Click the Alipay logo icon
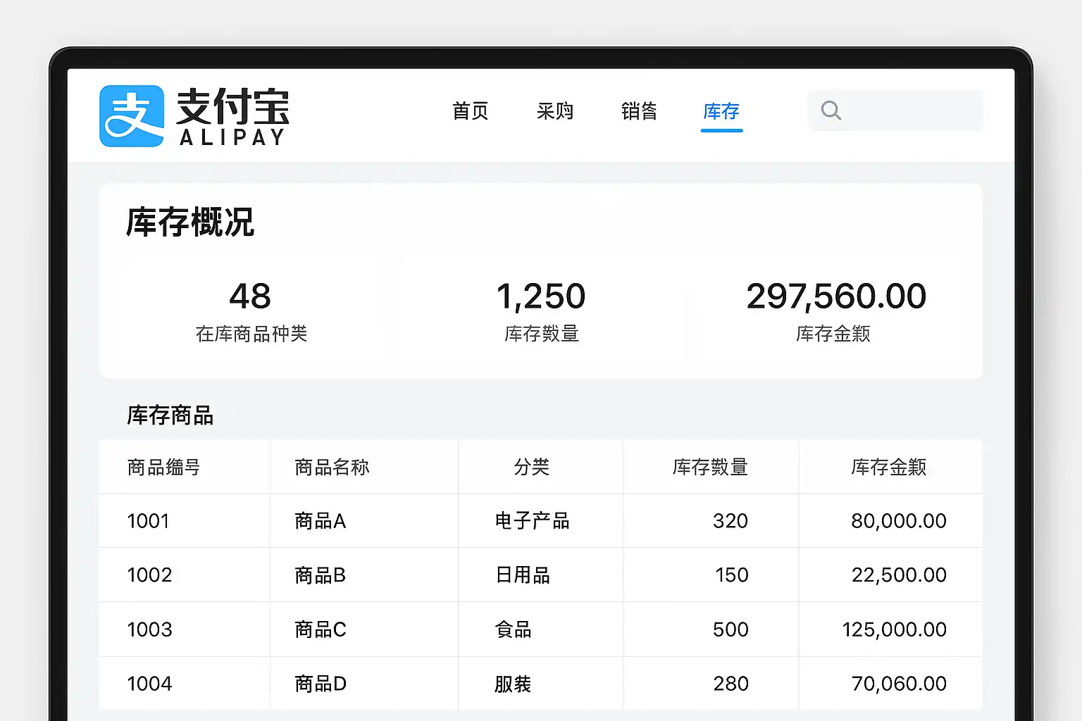The height and width of the screenshot is (721, 1082). (x=132, y=116)
